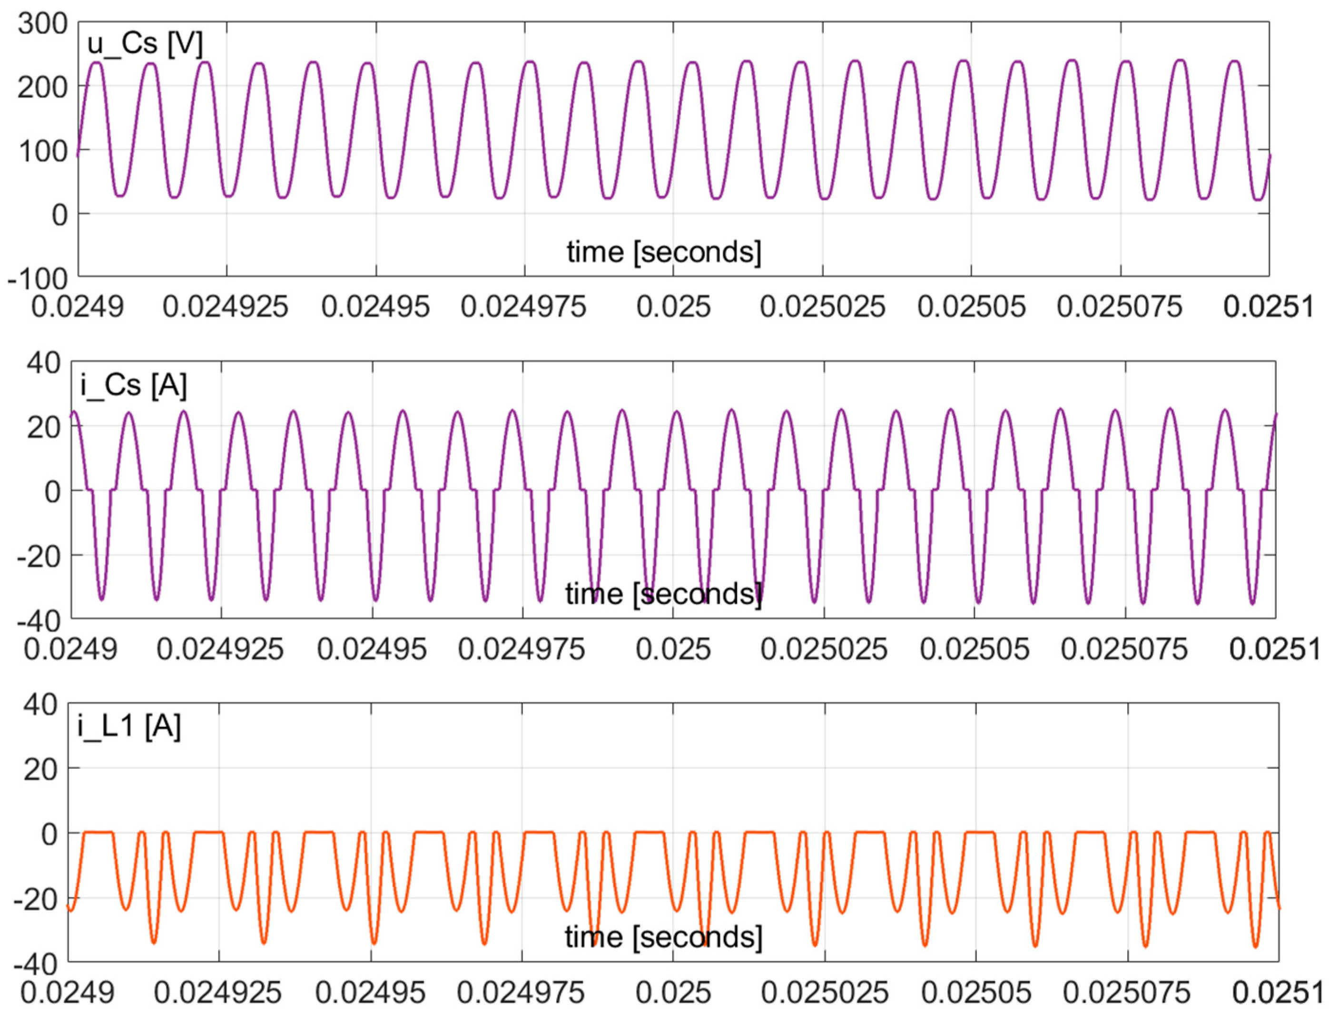The height and width of the screenshot is (1021, 1329).
Task: Click the 100 y-axis tick label
Action: coord(42,151)
